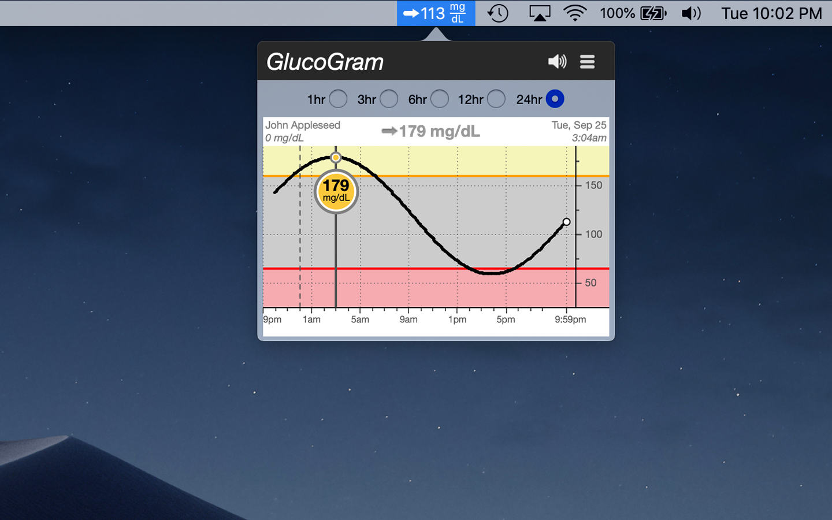Click the latest reading point on graph
The width and height of the screenshot is (832, 520).
coord(566,222)
